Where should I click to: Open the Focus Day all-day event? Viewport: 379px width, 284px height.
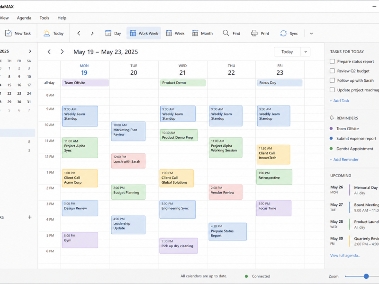(x=280, y=83)
